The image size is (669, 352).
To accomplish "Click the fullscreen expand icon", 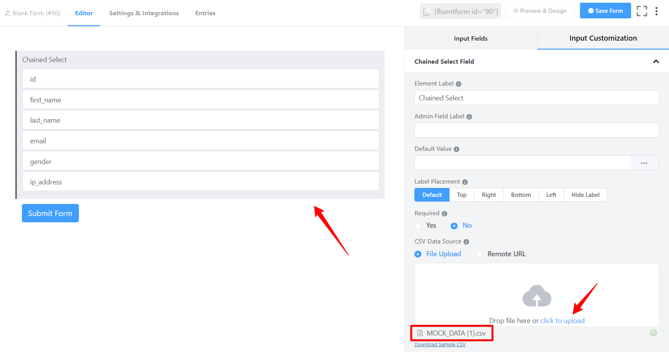I will click(642, 11).
